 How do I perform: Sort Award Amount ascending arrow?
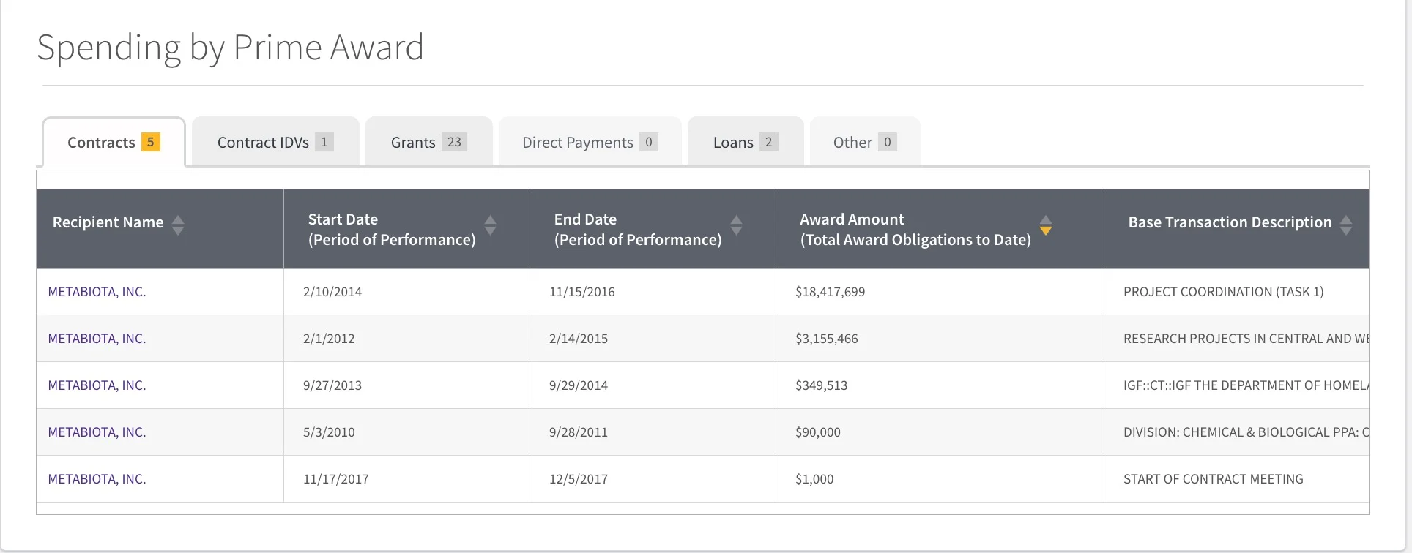pyautogui.click(x=1046, y=219)
